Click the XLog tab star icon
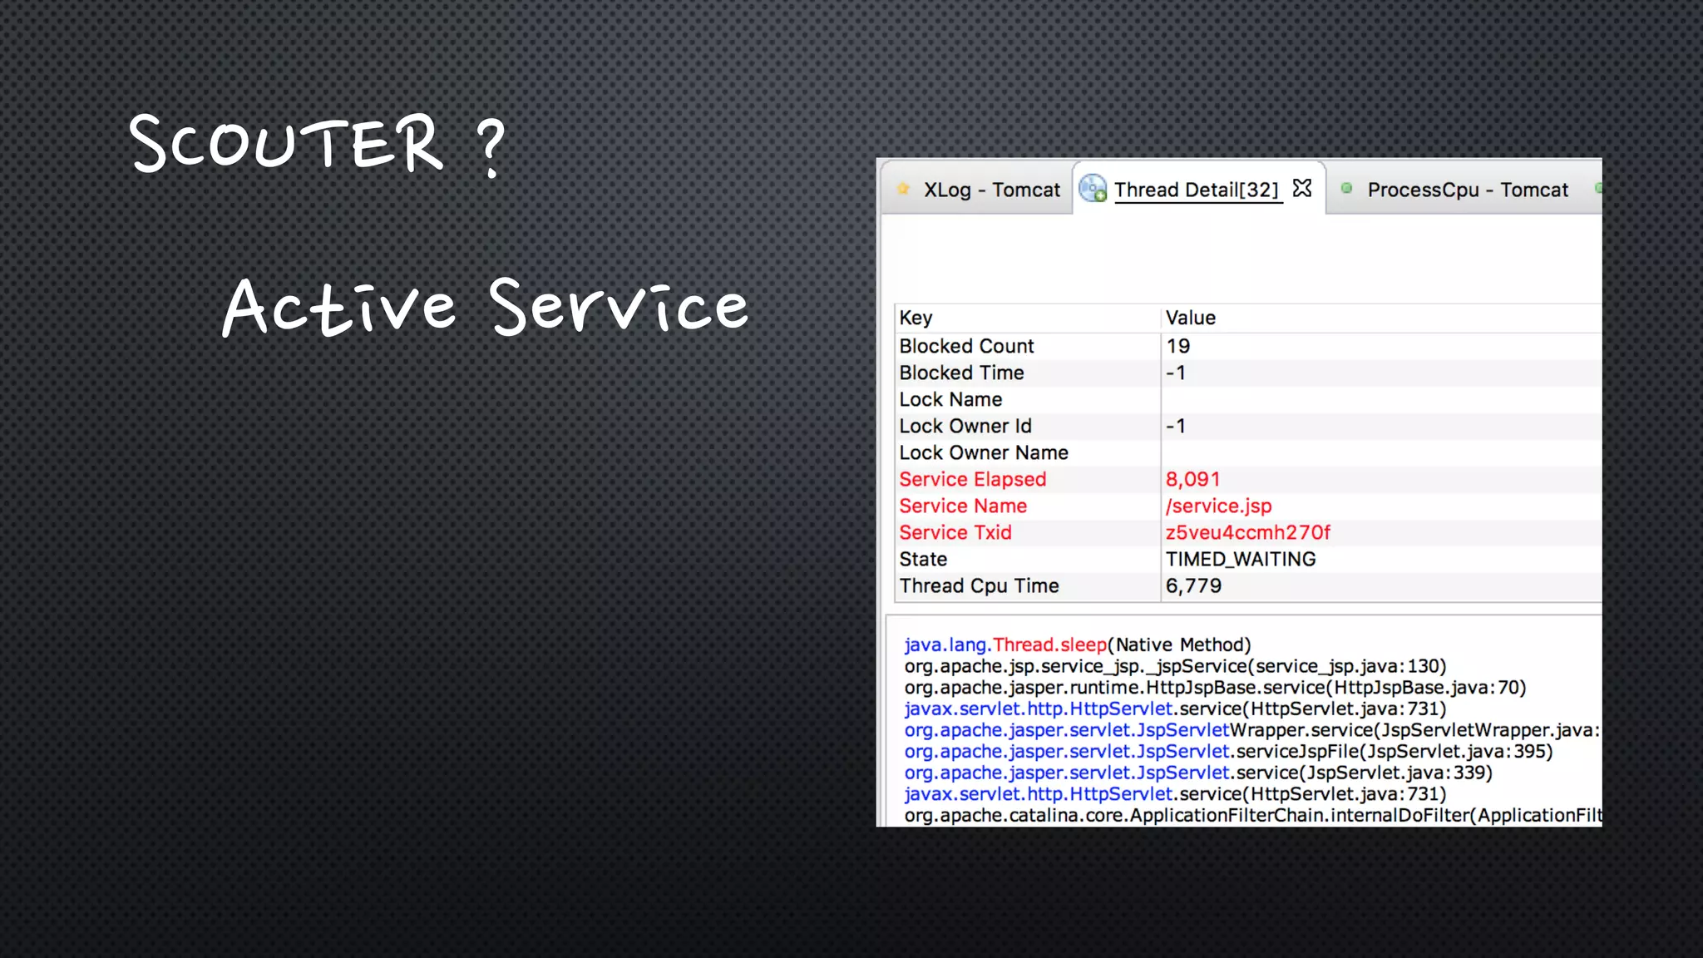 (x=904, y=189)
